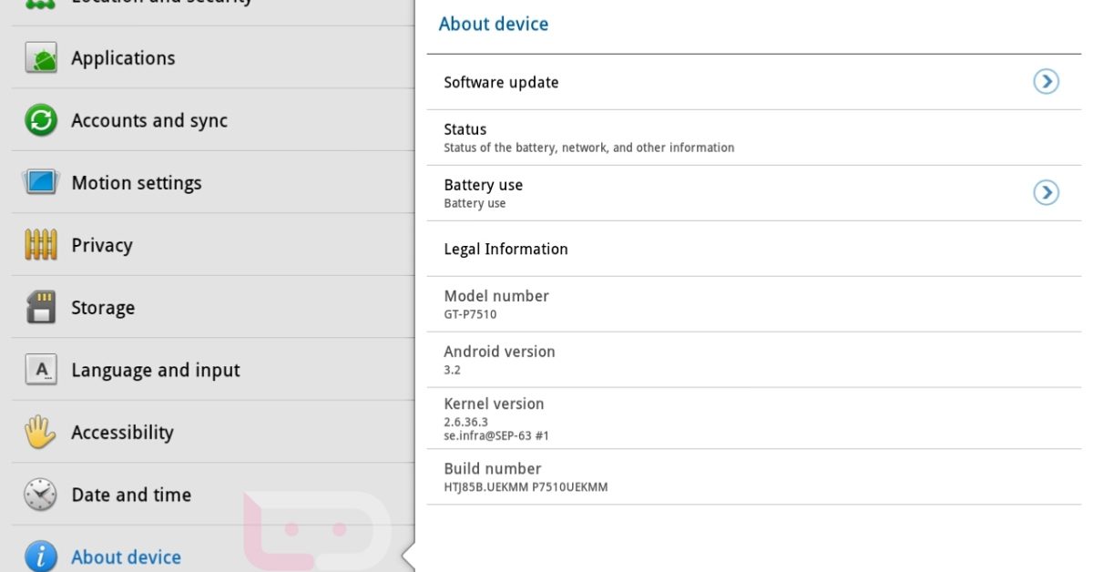Open the Storage settings category

click(x=103, y=308)
